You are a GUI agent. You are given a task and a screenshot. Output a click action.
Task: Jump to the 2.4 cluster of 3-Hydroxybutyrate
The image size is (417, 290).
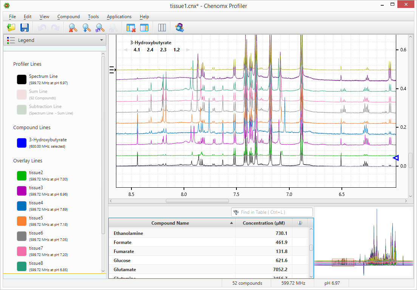(x=150, y=50)
